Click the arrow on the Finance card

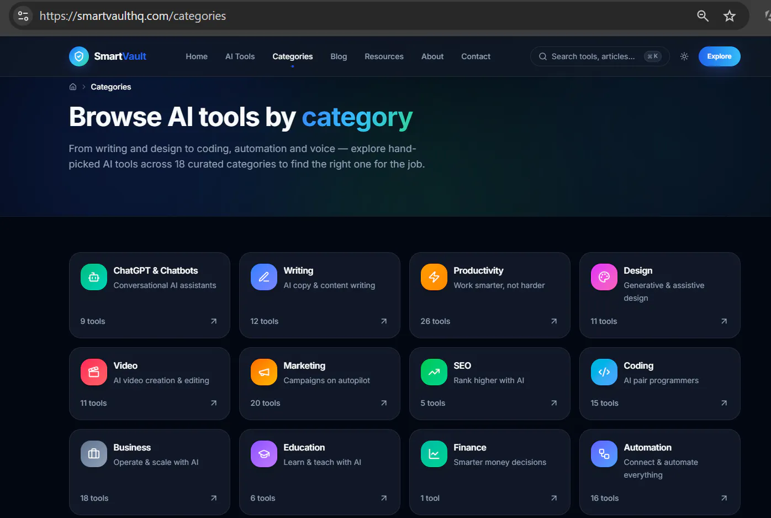554,498
